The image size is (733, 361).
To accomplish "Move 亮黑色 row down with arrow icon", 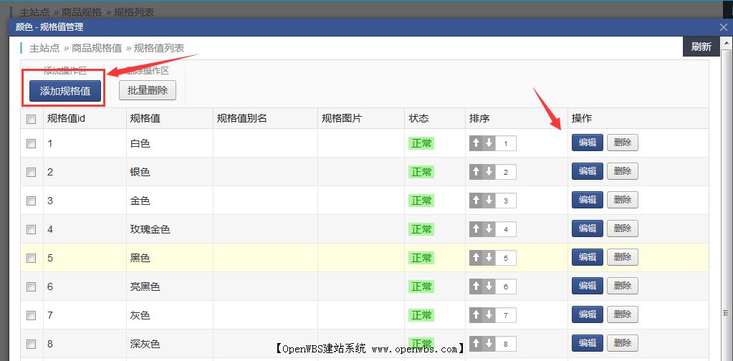I will (489, 287).
